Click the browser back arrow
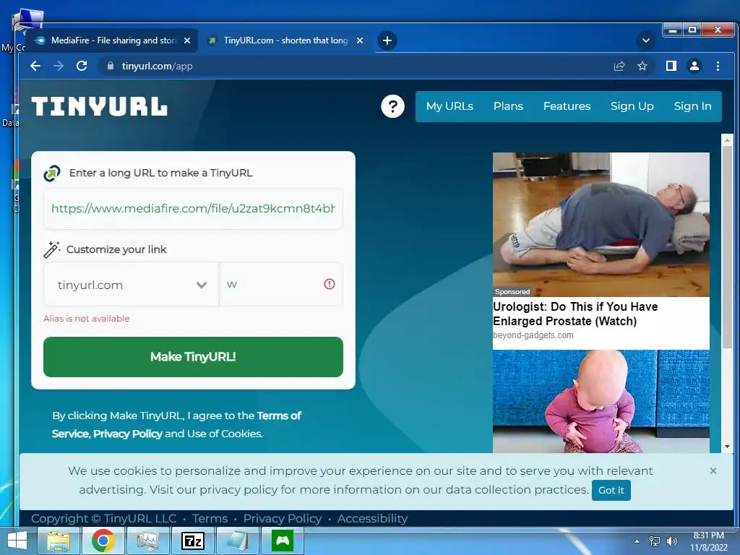Screen dimensions: 740x555 coord(35,66)
